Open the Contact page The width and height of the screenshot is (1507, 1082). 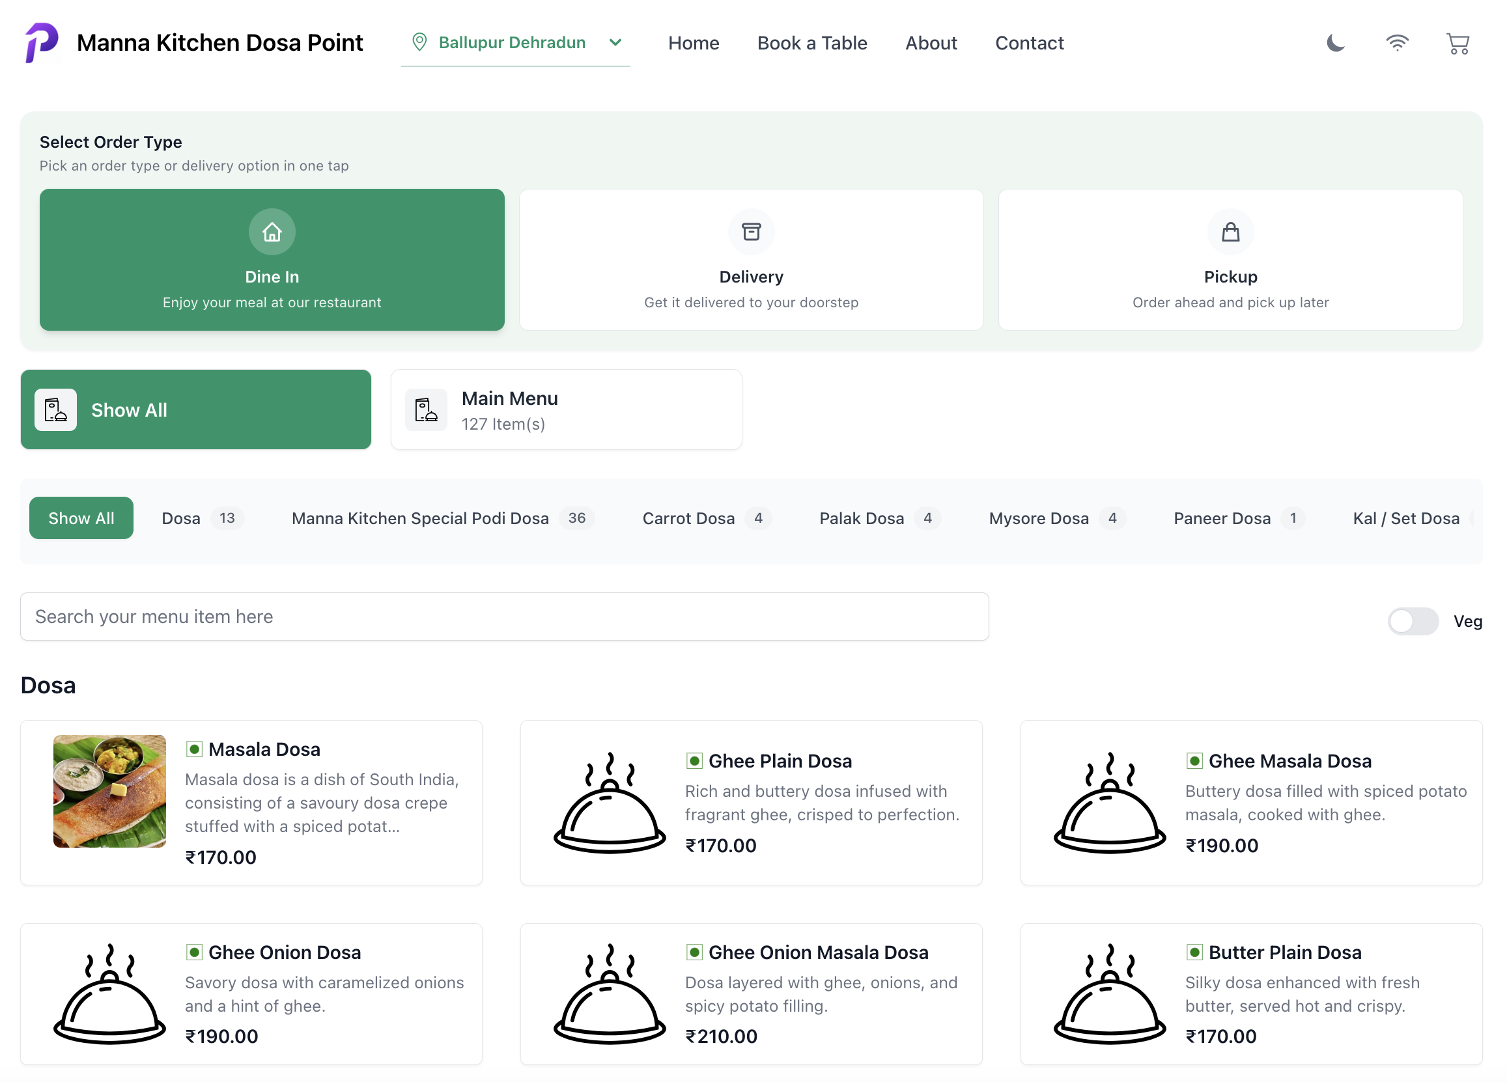coord(1029,43)
